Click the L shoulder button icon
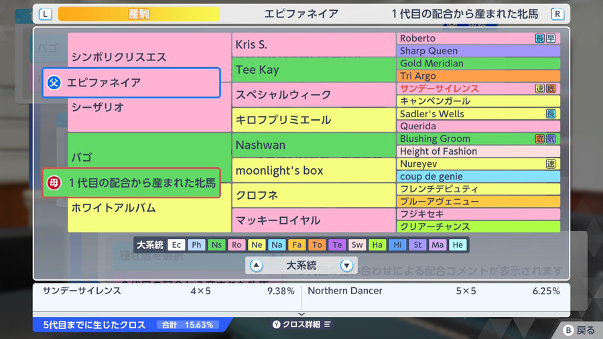 46,14
